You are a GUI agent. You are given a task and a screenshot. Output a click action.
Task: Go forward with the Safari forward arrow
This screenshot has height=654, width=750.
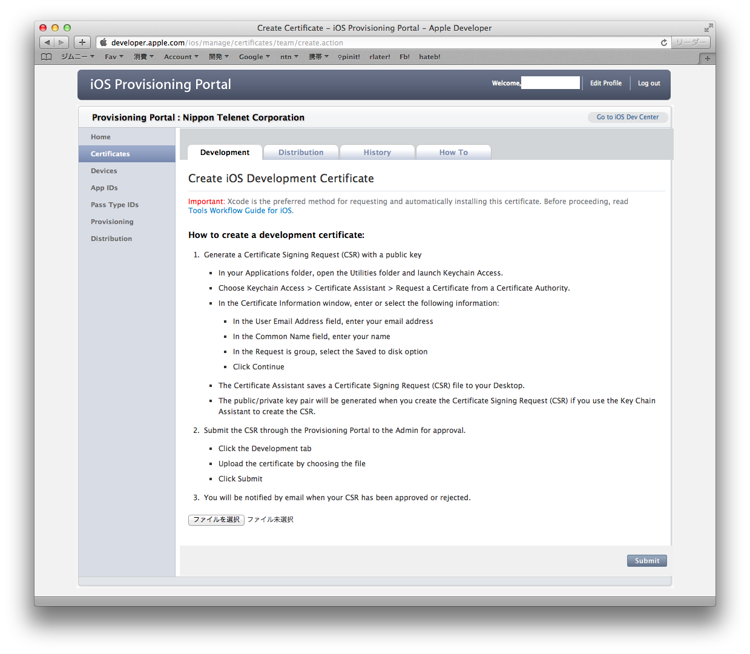click(x=61, y=42)
